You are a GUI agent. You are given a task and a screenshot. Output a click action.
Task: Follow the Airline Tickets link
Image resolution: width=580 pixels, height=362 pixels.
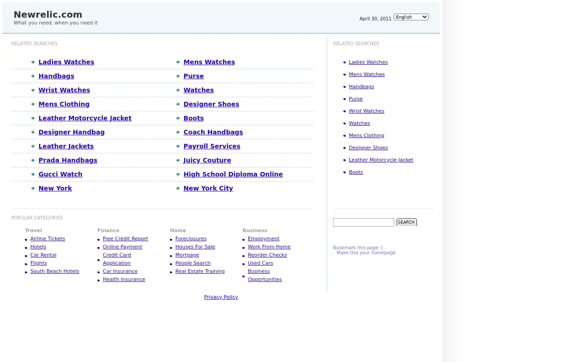[x=48, y=239]
